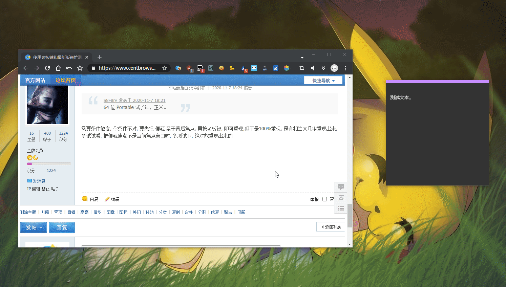Click the 返回列表 button

(331, 227)
